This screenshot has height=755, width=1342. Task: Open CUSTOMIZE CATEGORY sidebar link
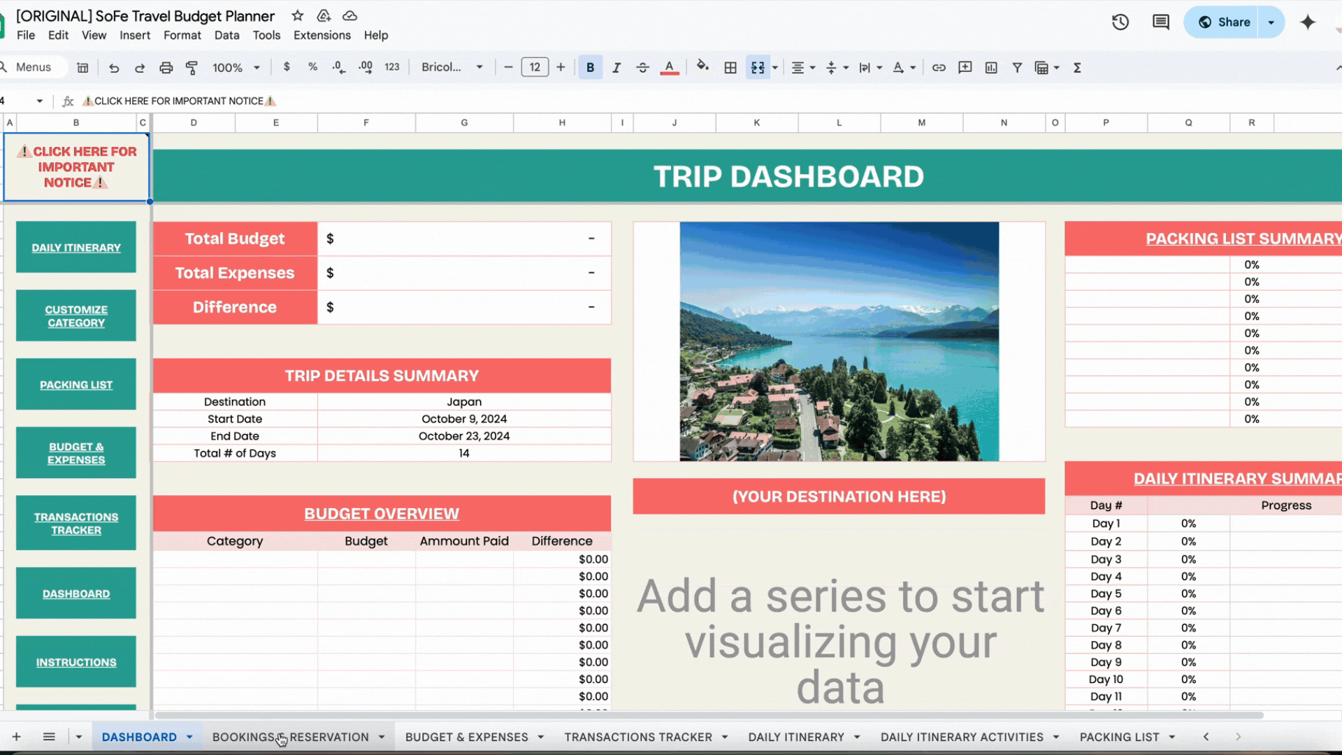[76, 316]
